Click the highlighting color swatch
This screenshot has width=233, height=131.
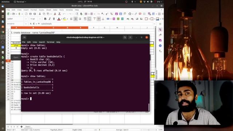pos(64,19)
